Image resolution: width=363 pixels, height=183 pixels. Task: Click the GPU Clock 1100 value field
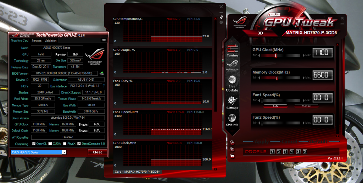323,53
